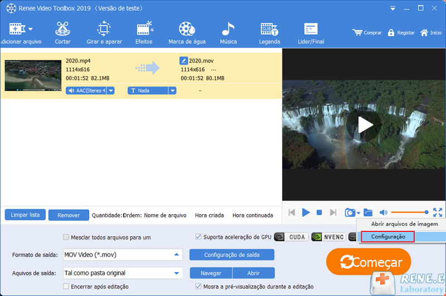Toggle fullscreen preview
Screen dimensions: 446x296
click(438, 212)
